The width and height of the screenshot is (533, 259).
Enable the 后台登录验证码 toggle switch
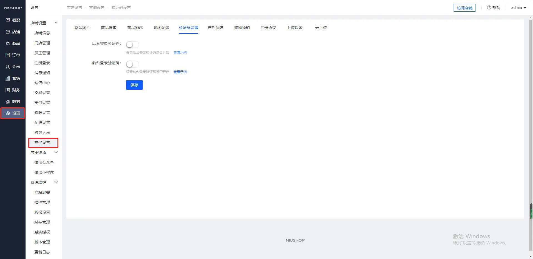(132, 45)
